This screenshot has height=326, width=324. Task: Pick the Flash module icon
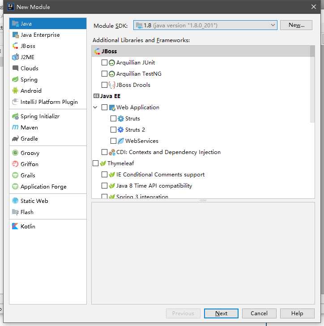15,212
